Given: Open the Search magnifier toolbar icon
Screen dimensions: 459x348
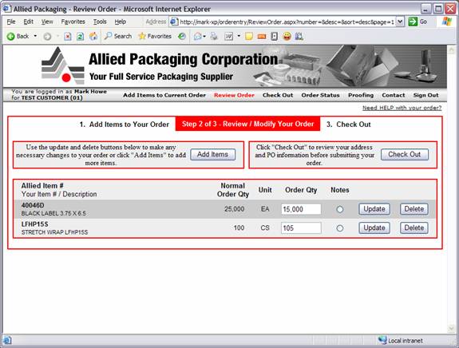Looking at the screenshot, I should click(108, 36).
